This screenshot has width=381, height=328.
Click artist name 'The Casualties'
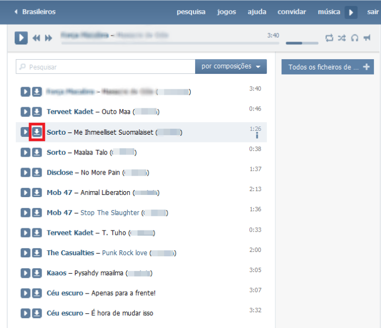coord(70,253)
